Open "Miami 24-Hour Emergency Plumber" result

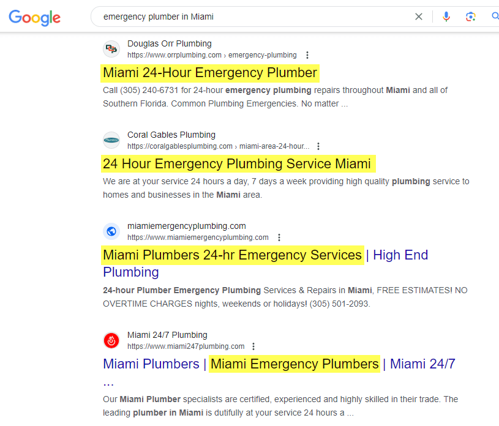209,72
